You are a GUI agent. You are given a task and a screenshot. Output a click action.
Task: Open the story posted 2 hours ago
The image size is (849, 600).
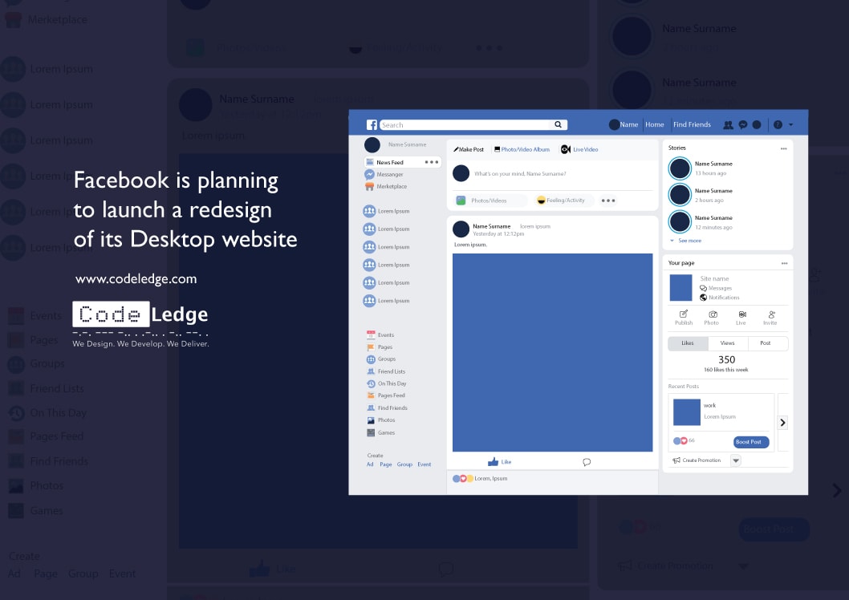[x=701, y=195]
